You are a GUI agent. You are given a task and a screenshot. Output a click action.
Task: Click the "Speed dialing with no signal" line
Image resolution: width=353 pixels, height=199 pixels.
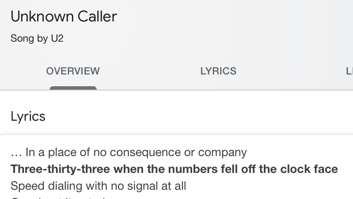(x=98, y=186)
